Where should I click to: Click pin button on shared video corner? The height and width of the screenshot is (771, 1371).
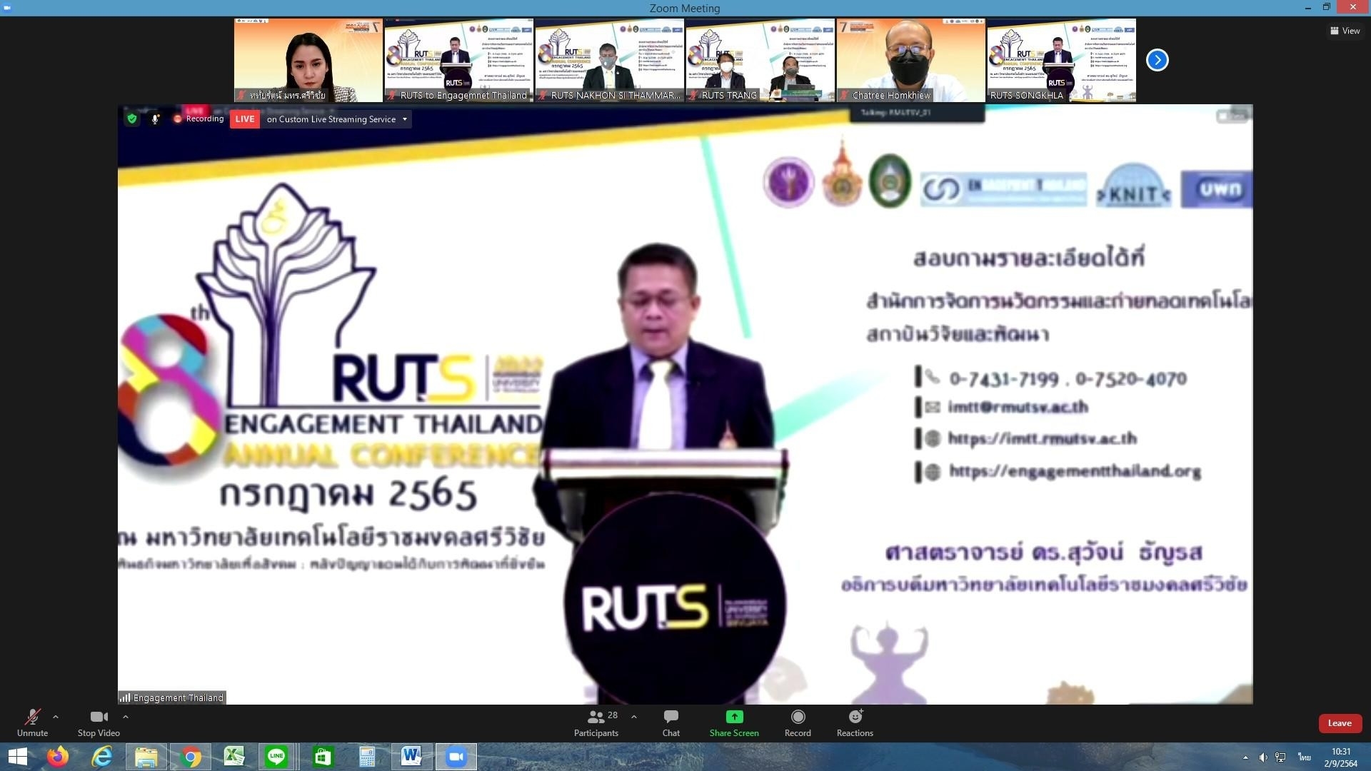(x=1232, y=116)
